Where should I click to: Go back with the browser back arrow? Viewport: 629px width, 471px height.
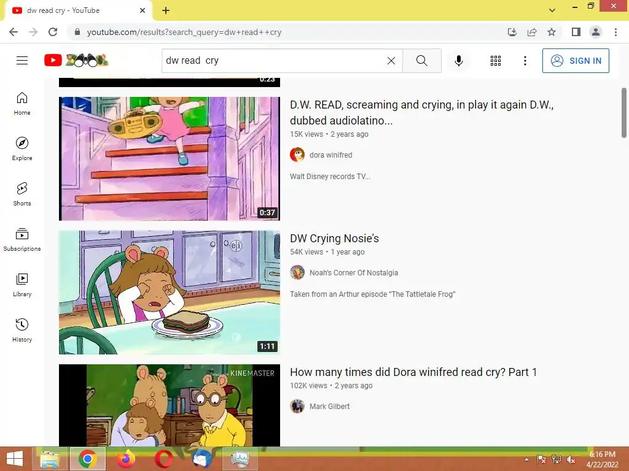coord(14,32)
